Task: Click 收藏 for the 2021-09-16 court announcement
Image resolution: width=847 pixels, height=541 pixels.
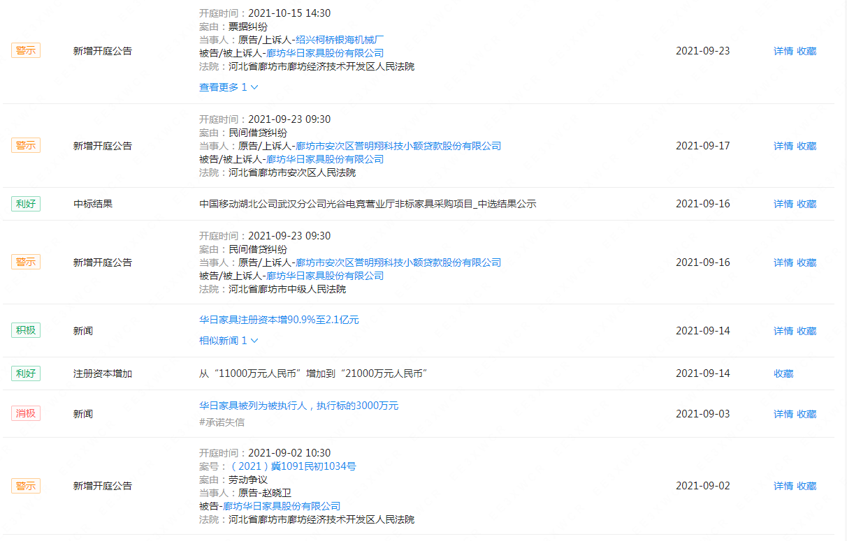Action: click(806, 262)
